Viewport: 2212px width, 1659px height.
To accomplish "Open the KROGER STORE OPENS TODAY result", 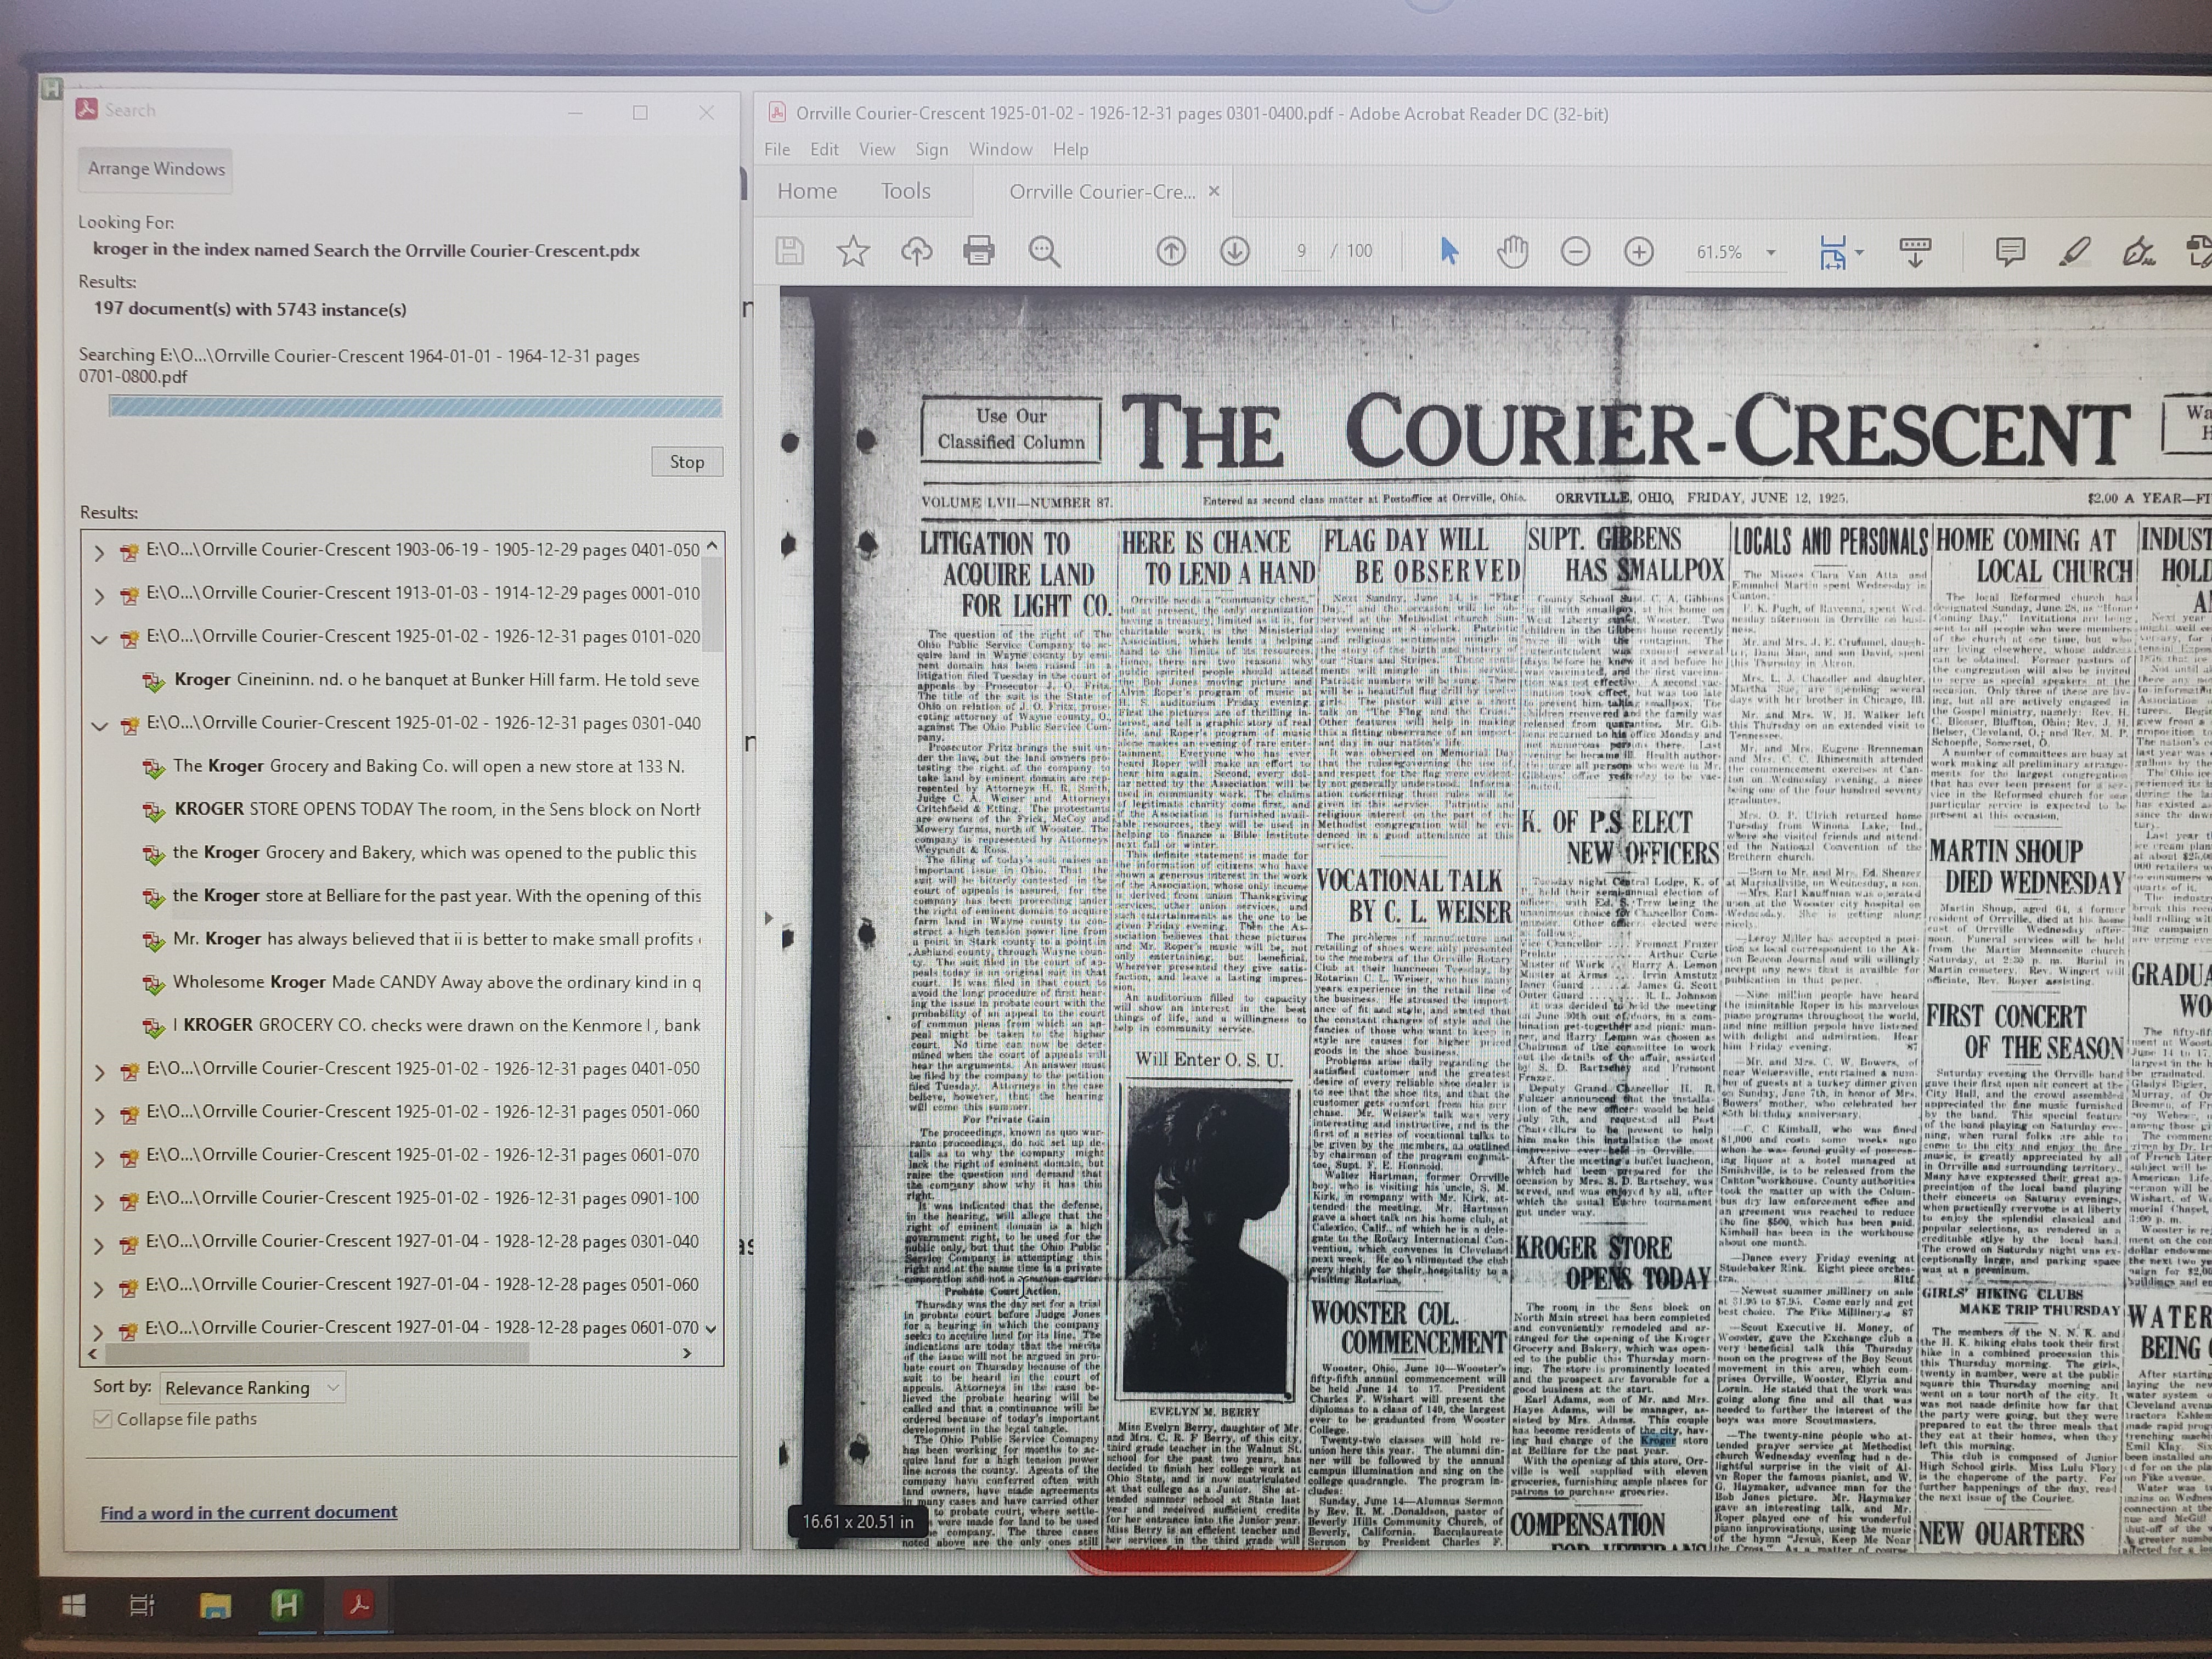I will [436, 809].
